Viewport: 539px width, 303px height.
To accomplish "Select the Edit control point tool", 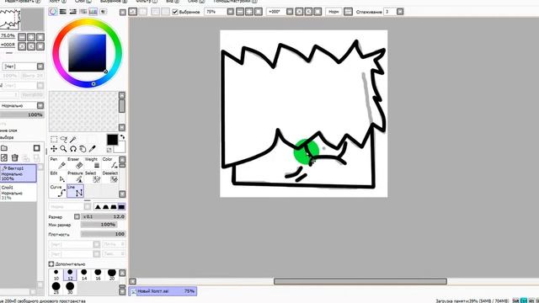I will (x=58, y=177).
